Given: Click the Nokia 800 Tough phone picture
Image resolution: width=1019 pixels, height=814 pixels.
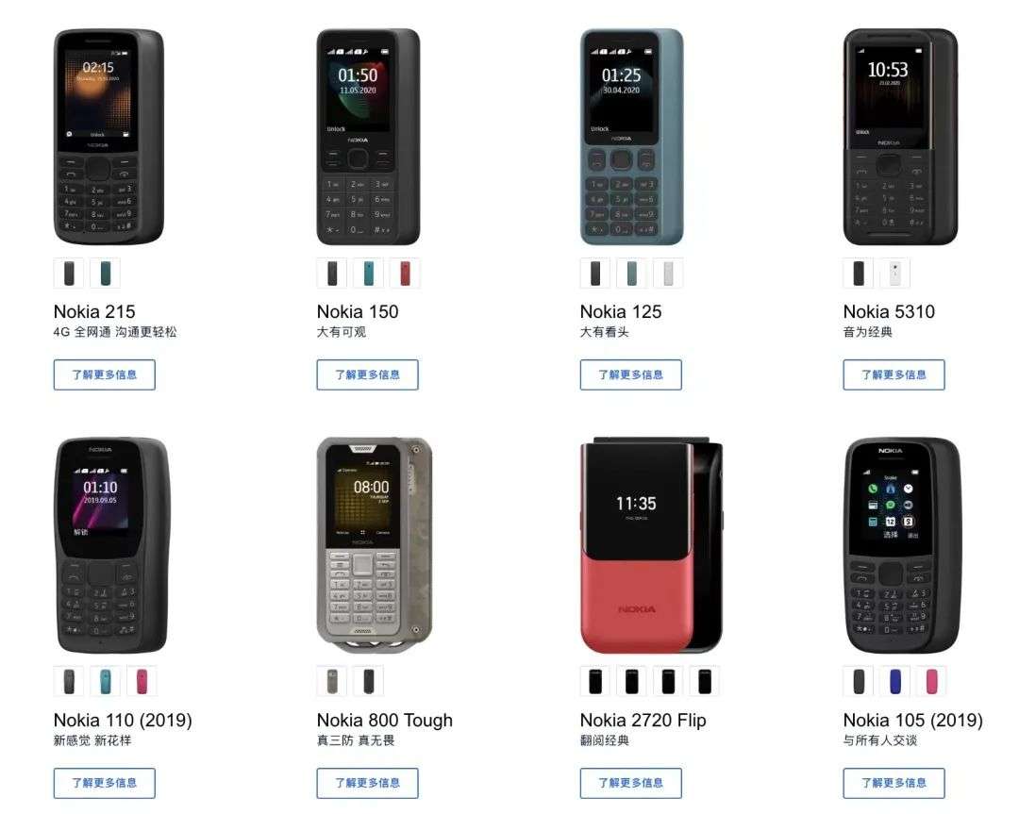Looking at the screenshot, I should [x=375, y=545].
